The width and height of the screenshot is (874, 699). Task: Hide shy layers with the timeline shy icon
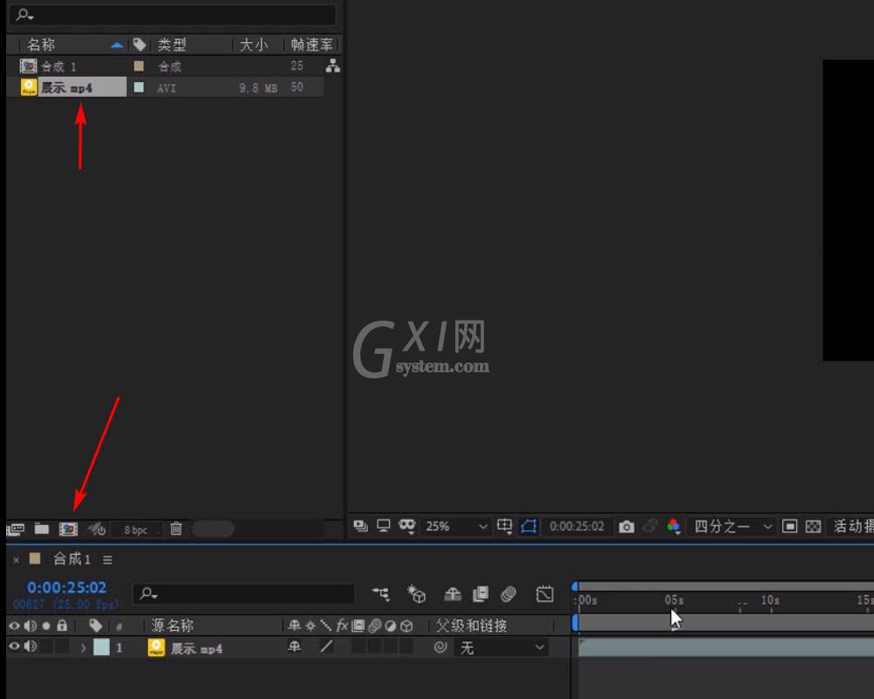point(453,594)
